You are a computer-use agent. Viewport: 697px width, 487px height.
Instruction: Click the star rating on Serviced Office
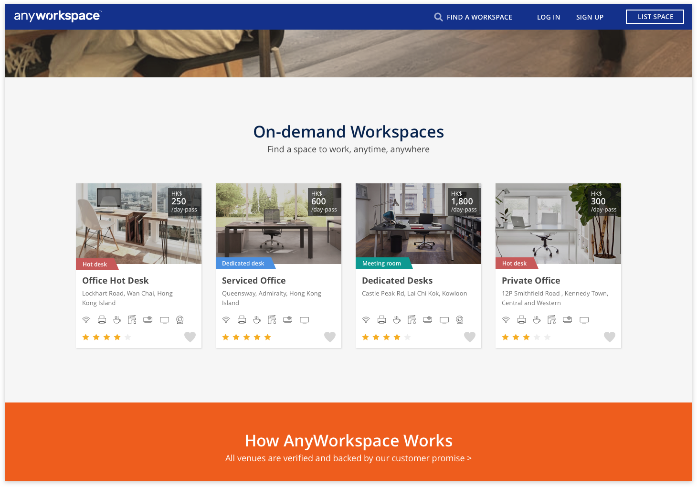click(x=247, y=337)
